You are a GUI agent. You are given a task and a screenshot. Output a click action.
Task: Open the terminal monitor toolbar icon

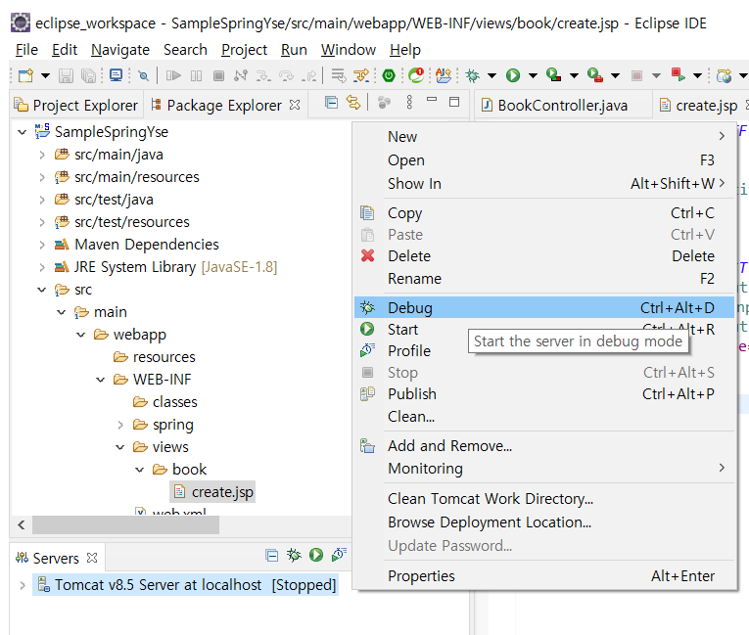coord(117,75)
